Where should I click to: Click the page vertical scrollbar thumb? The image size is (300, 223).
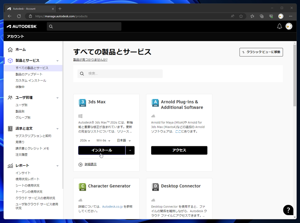pos(294,75)
